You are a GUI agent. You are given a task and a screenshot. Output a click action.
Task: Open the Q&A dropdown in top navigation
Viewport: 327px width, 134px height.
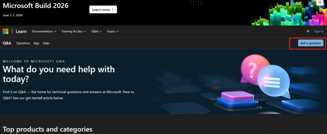(96, 32)
